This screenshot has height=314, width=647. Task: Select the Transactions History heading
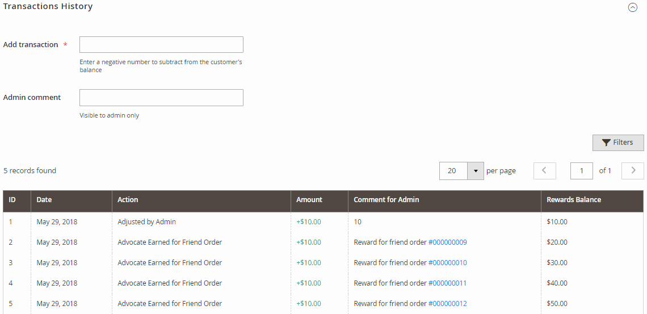pos(48,6)
